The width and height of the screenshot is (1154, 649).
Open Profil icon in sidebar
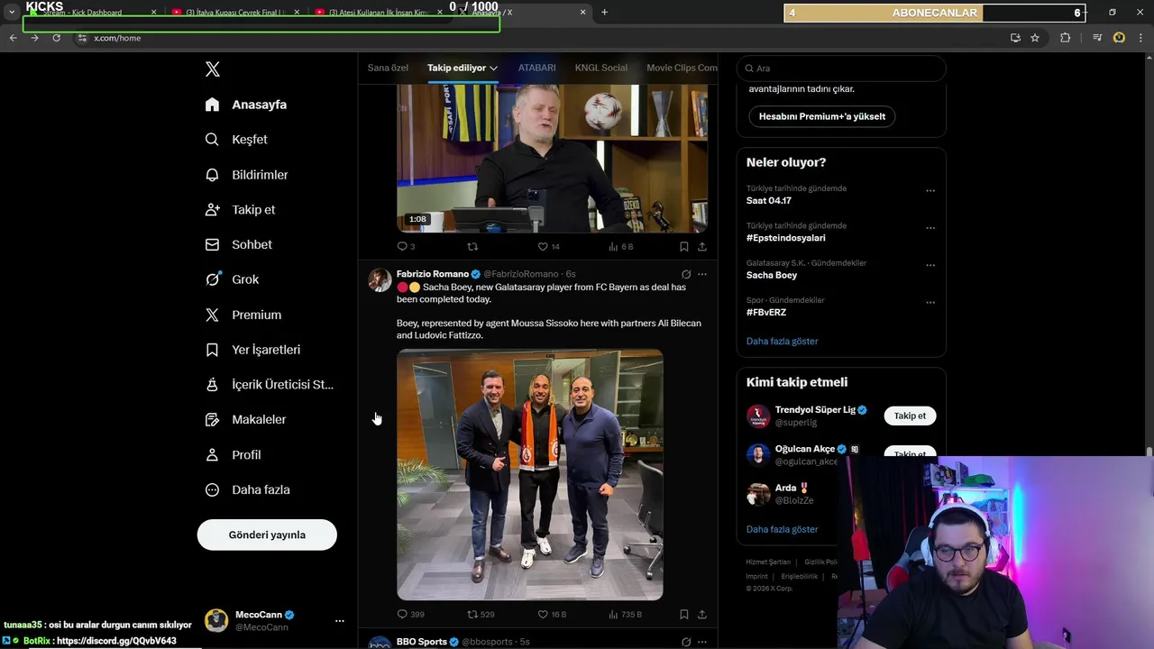(212, 455)
